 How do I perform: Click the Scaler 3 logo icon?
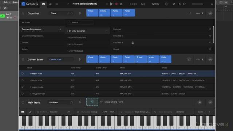tap(23, 4)
